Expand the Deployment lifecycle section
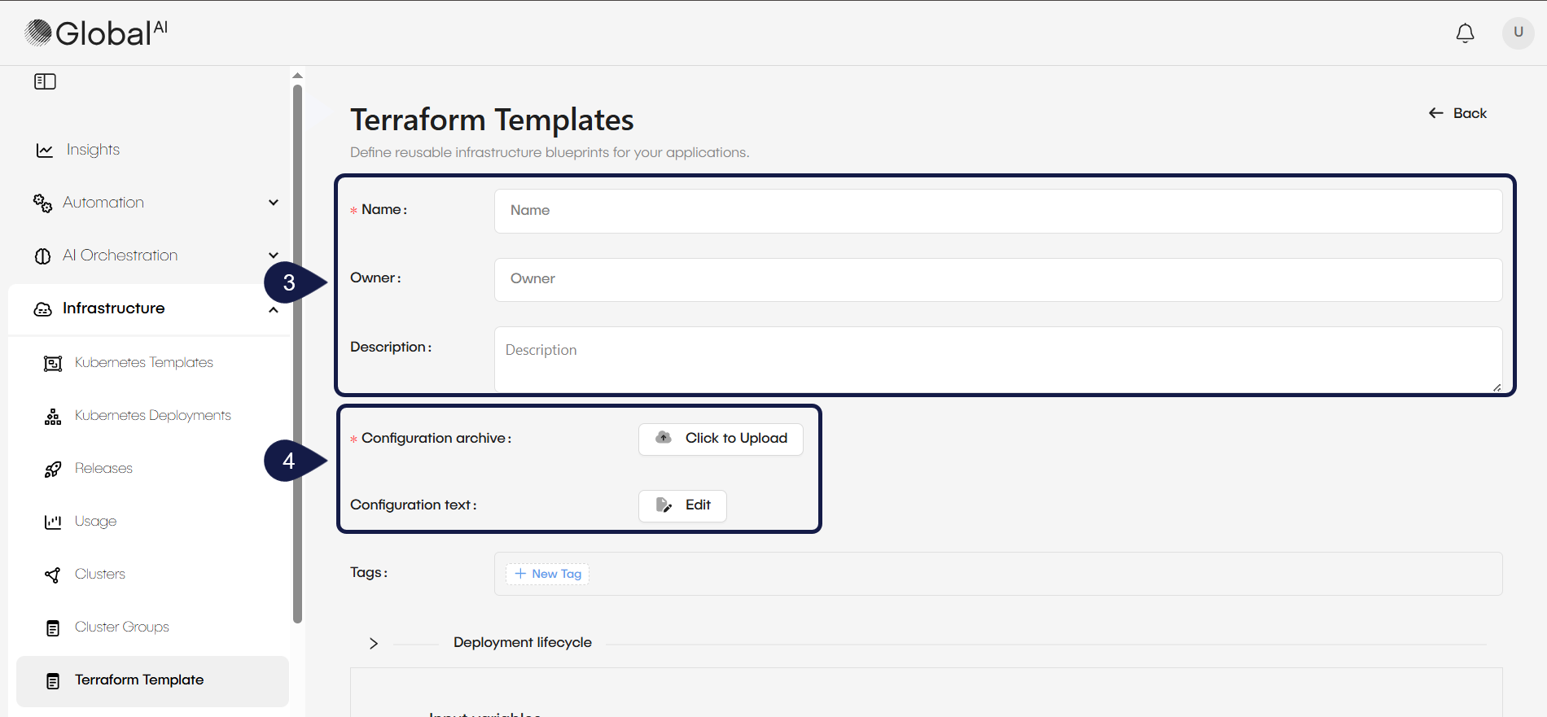The image size is (1547, 717). click(374, 643)
